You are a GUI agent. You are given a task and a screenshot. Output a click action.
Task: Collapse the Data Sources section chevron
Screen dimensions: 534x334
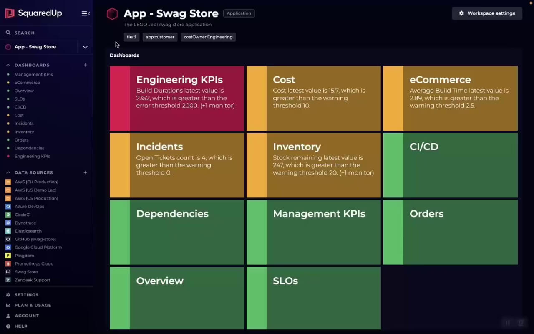8,172
